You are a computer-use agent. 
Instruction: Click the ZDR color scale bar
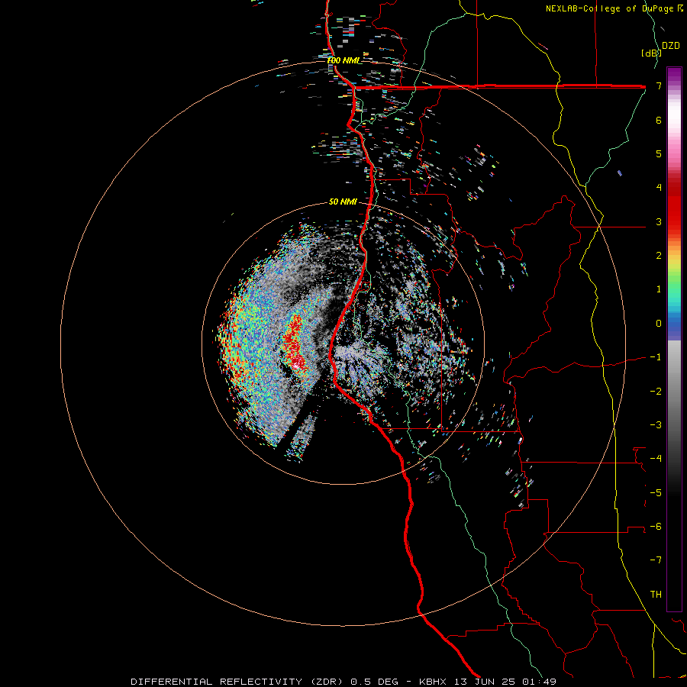tap(674, 339)
